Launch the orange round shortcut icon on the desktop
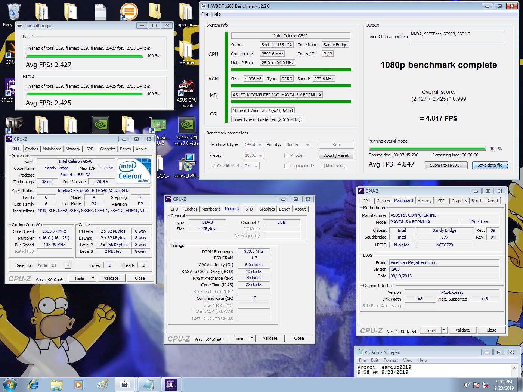Image resolution: width=523 pixels, height=392 pixels. pyautogui.click(x=129, y=11)
